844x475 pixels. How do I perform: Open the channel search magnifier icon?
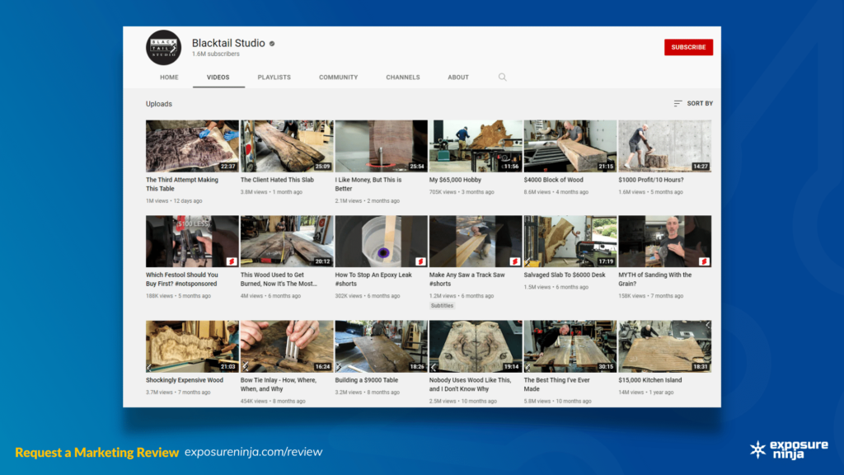[502, 77]
